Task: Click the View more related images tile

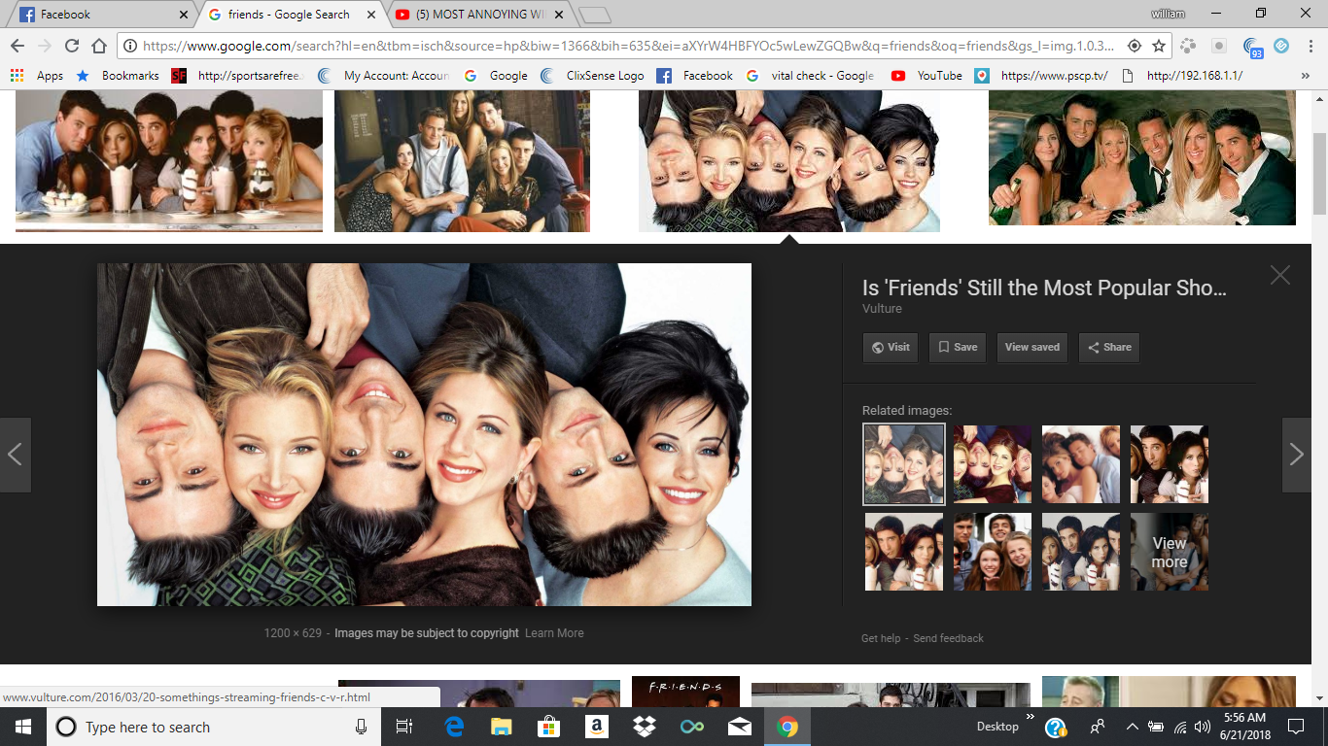Action: pyautogui.click(x=1169, y=552)
